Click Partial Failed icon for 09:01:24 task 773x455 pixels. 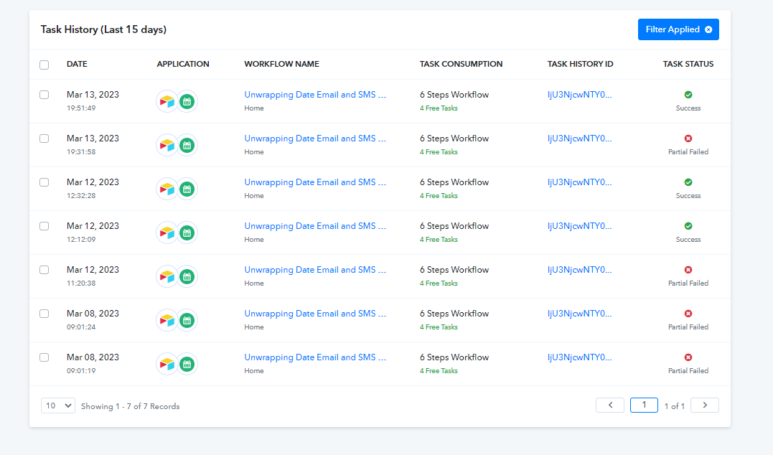point(688,314)
